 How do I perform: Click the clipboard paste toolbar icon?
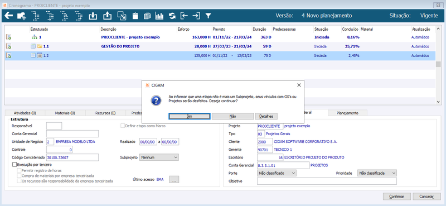(135, 16)
